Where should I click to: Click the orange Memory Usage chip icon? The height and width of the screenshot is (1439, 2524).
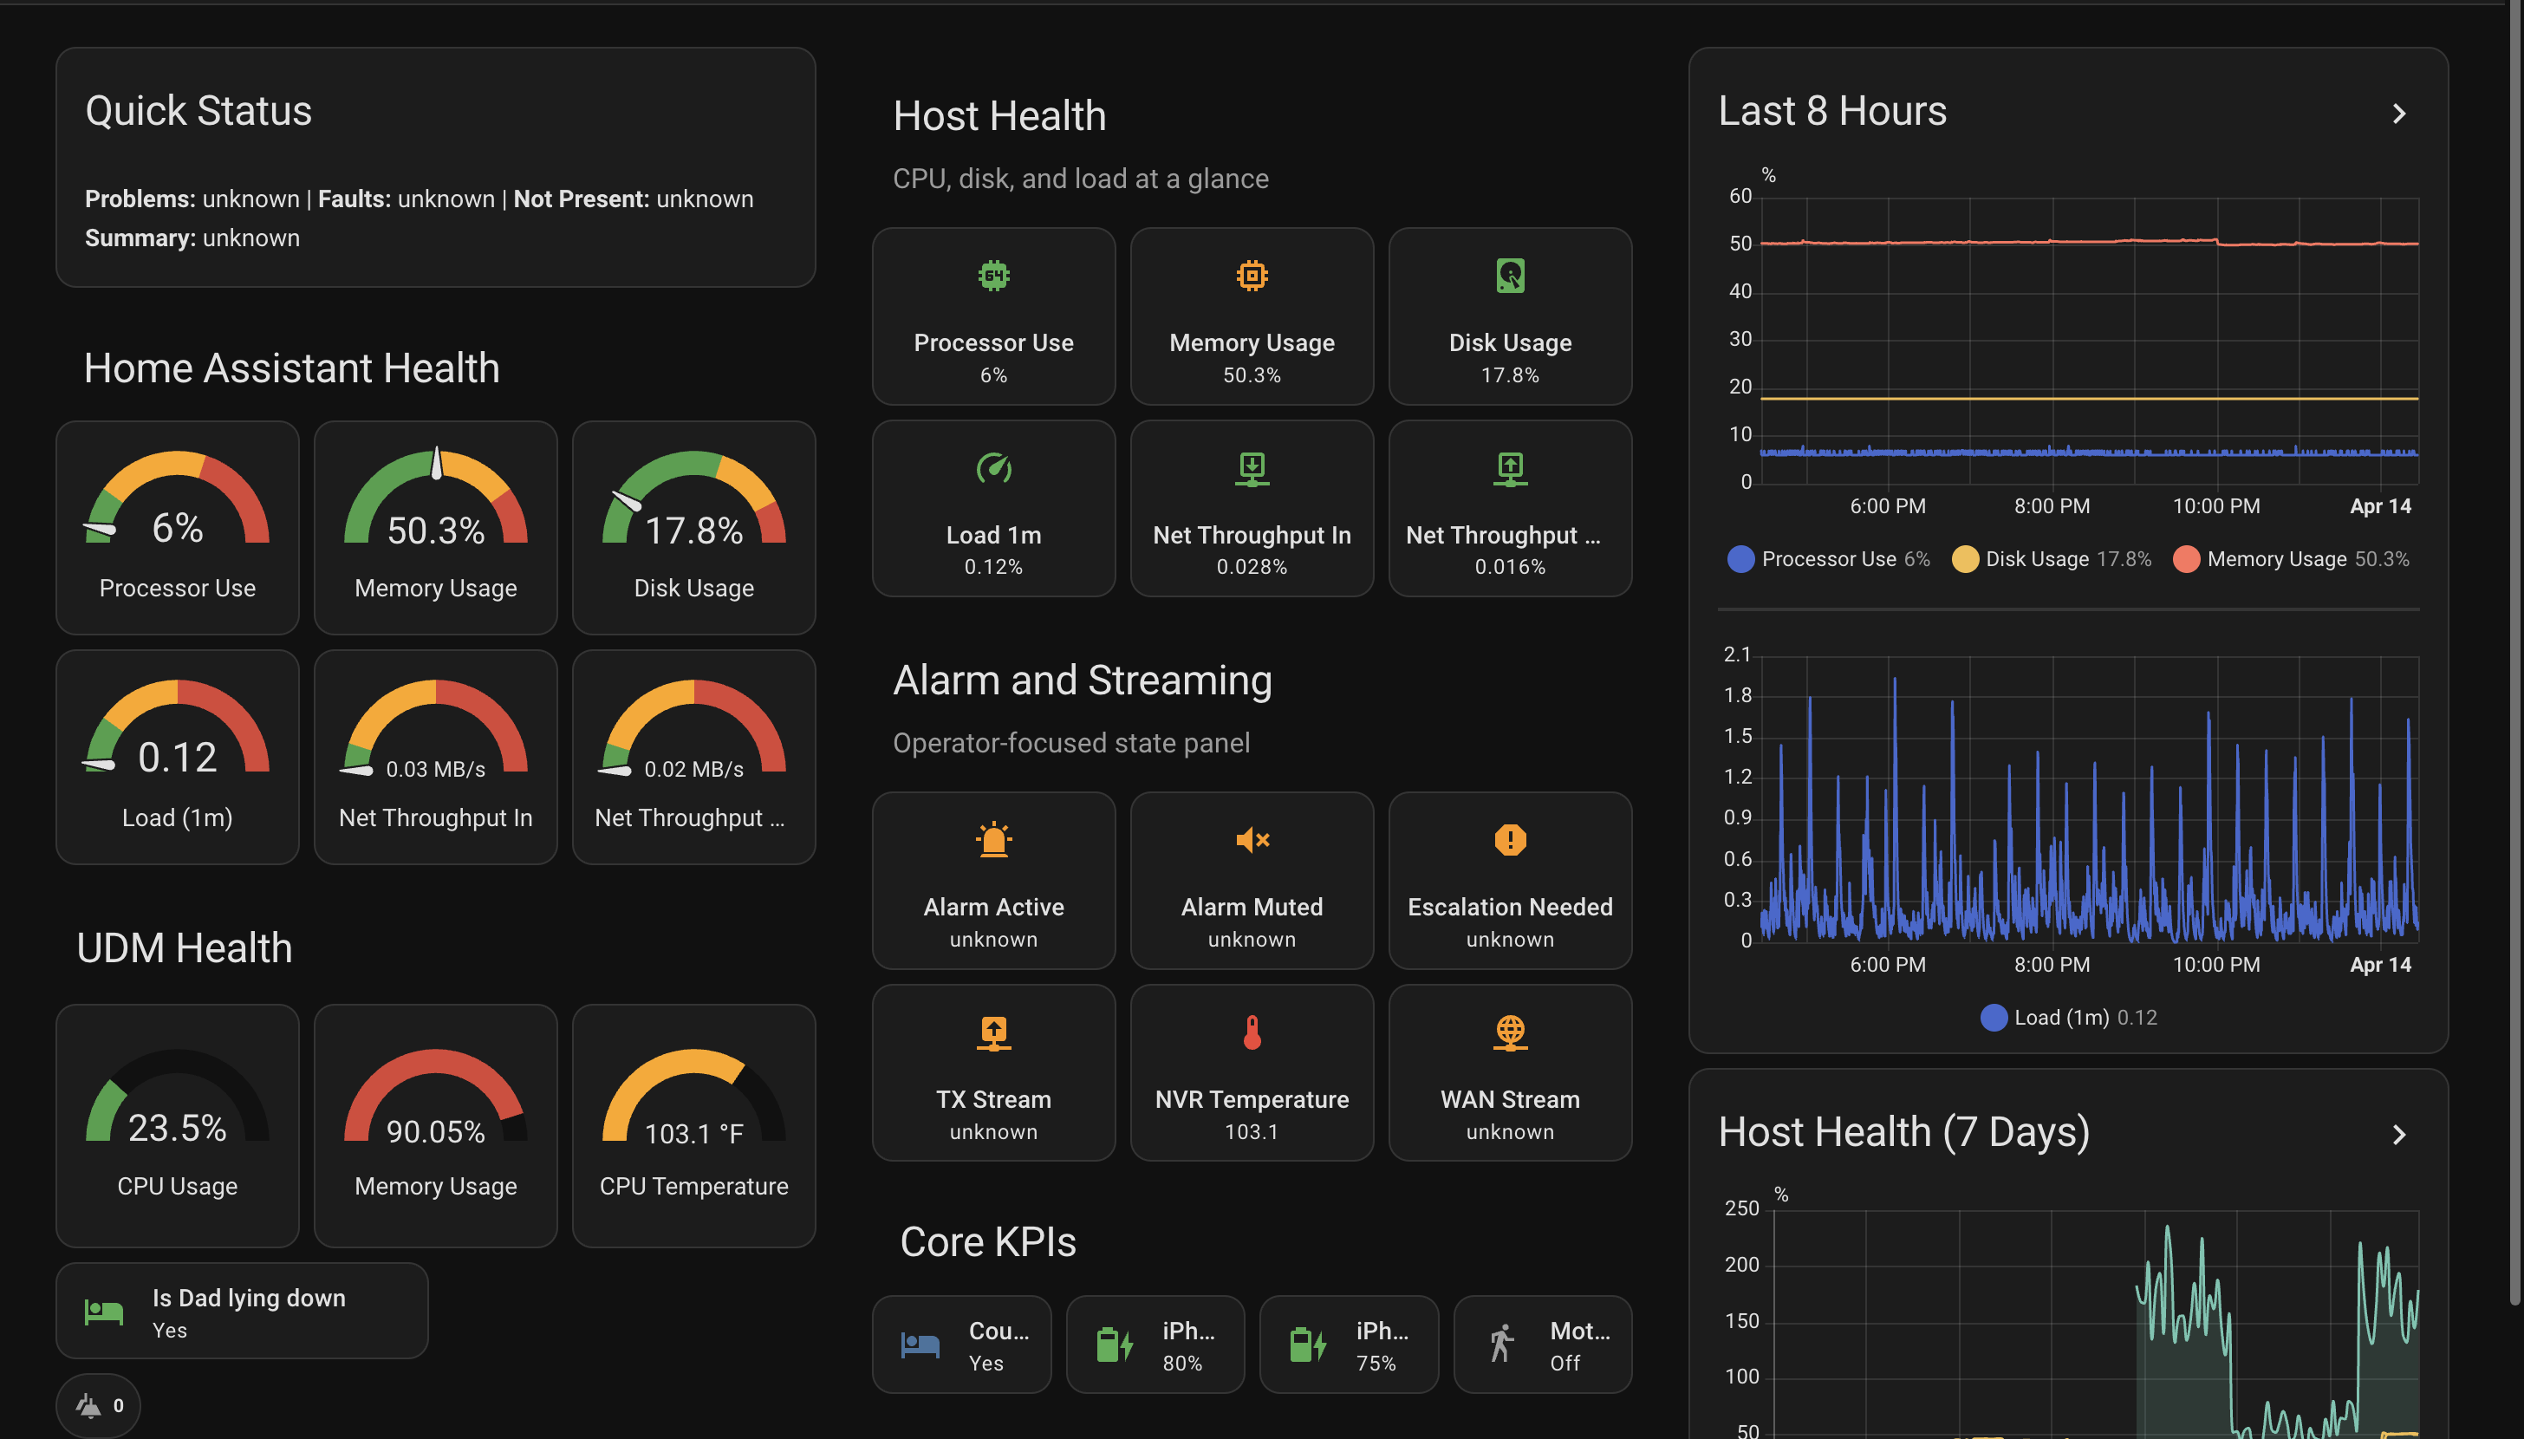click(1252, 276)
